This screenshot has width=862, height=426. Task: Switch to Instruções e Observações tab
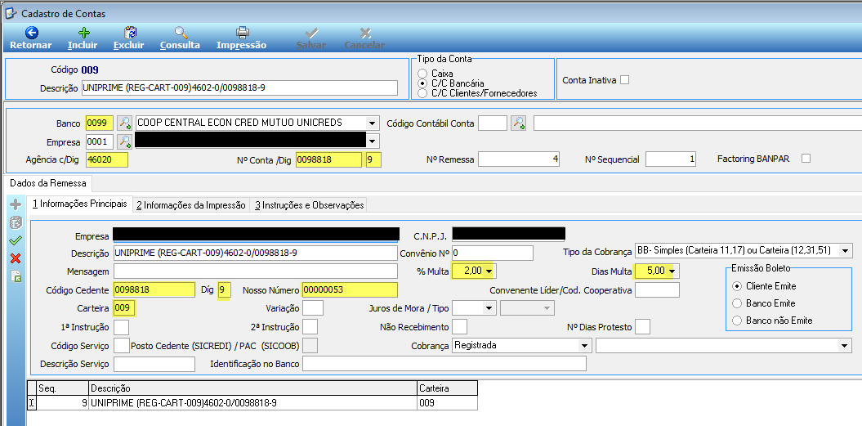(x=309, y=204)
